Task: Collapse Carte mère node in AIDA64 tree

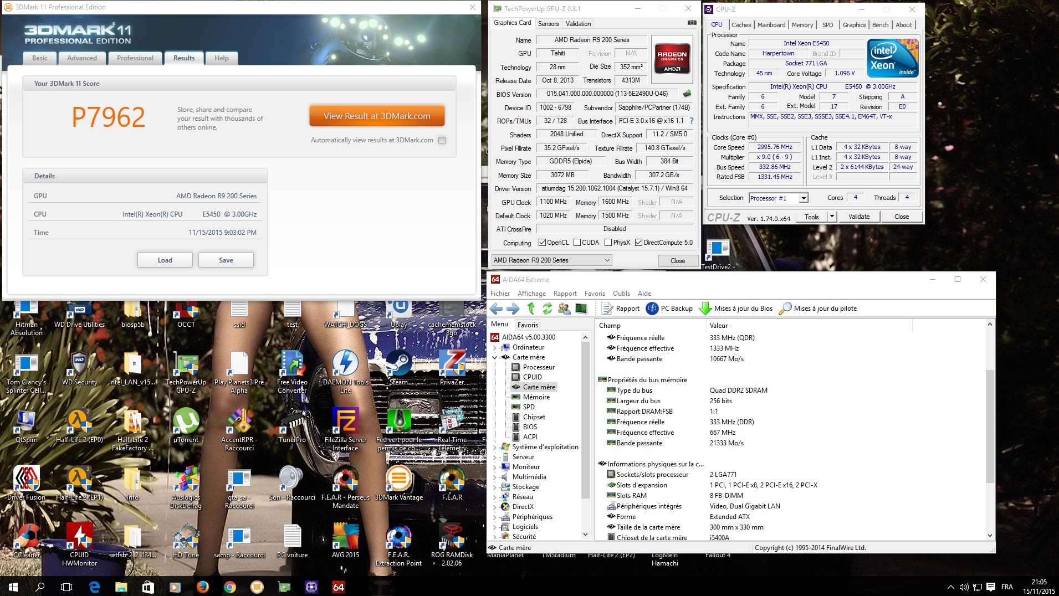Action: (494, 358)
